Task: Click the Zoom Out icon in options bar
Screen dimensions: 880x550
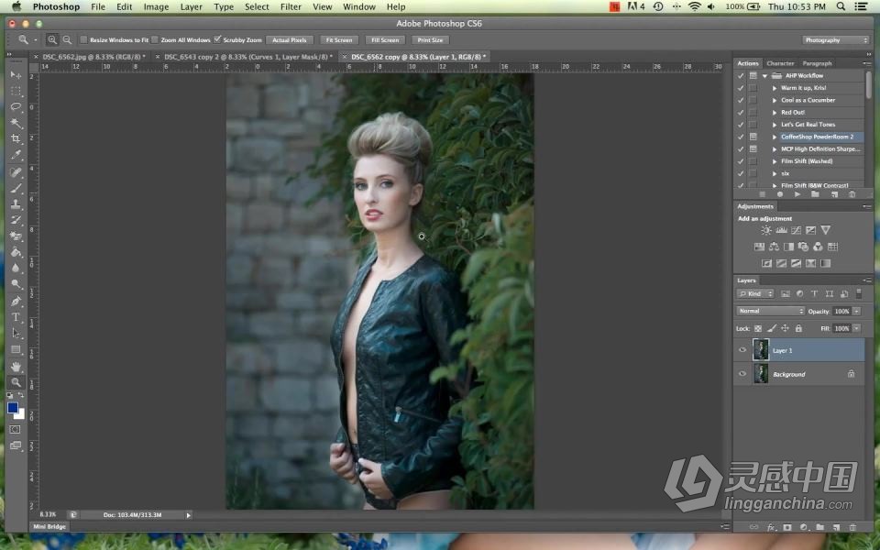Action: (x=67, y=39)
